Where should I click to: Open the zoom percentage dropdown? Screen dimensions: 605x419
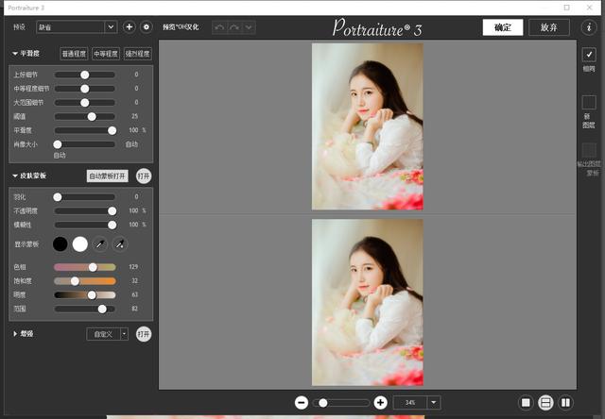tap(433, 402)
